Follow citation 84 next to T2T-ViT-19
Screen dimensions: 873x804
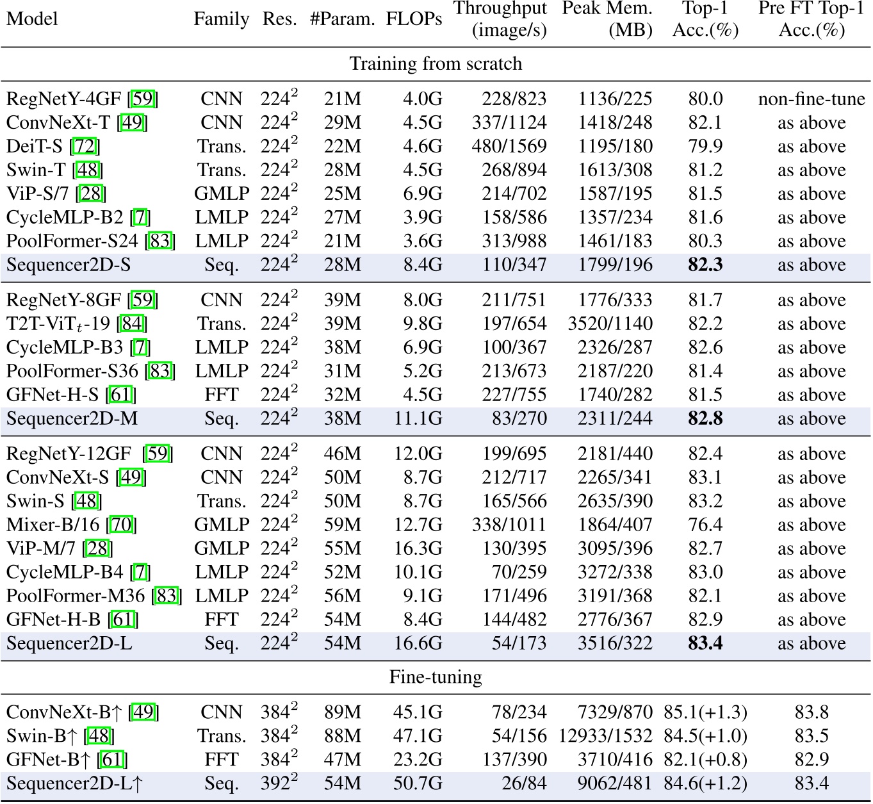[132, 324]
